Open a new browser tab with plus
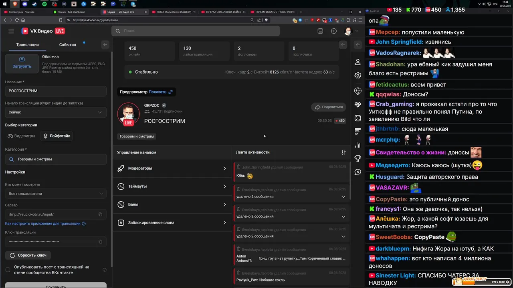The height and width of the screenshot is (288, 513). pyautogui.click(x=301, y=12)
